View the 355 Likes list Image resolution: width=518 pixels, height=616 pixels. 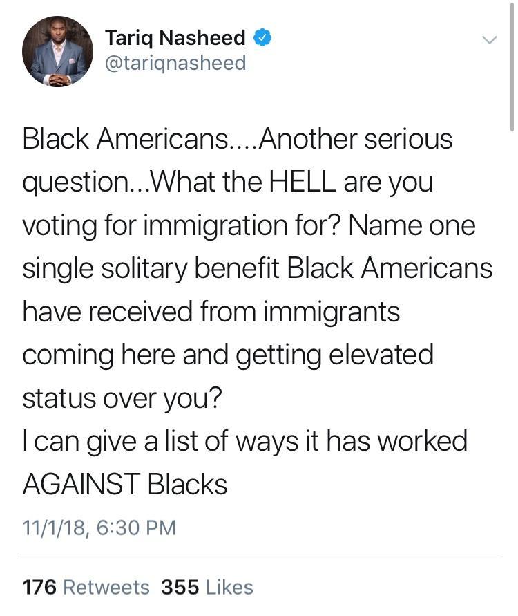[x=207, y=588]
